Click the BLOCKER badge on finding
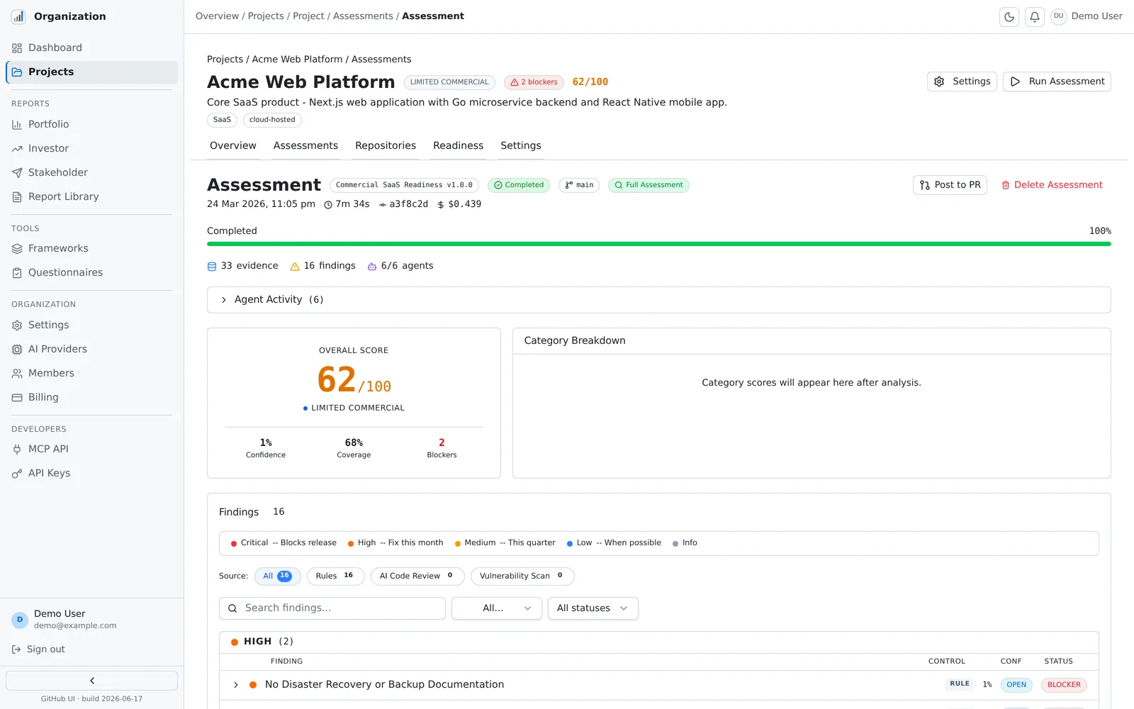The height and width of the screenshot is (709, 1134). (x=1064, y=685)
